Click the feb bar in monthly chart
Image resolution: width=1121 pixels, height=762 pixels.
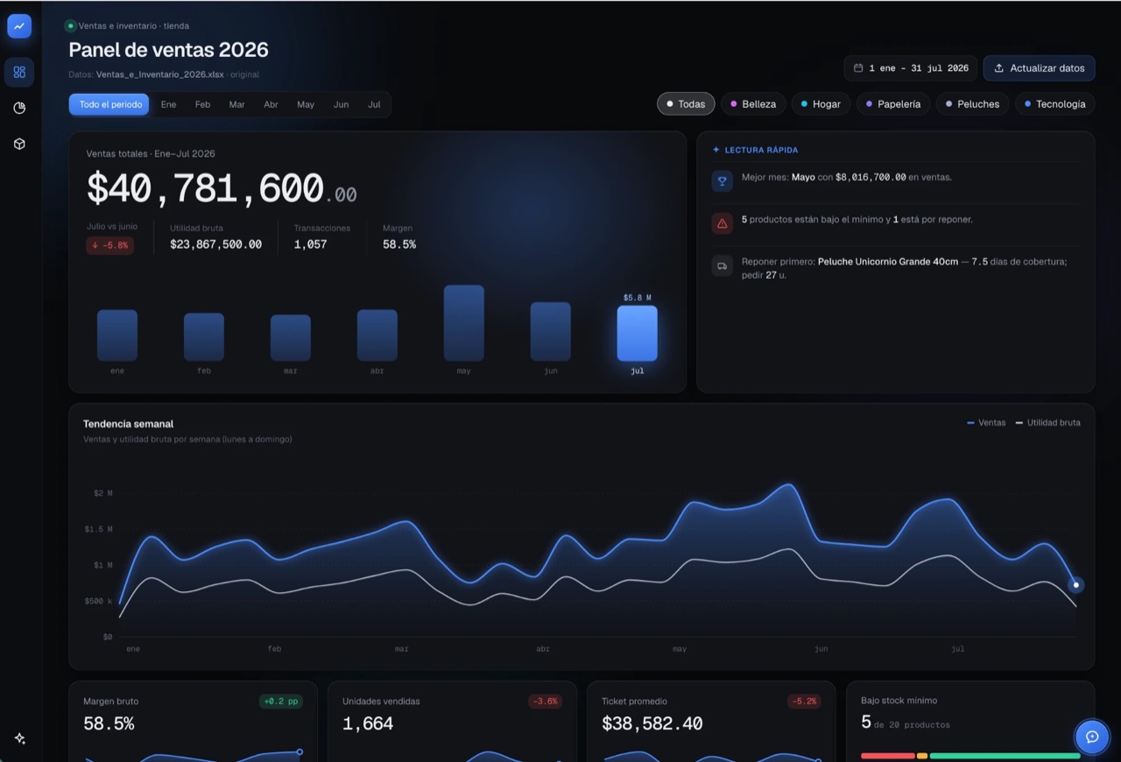coord(204,337)
